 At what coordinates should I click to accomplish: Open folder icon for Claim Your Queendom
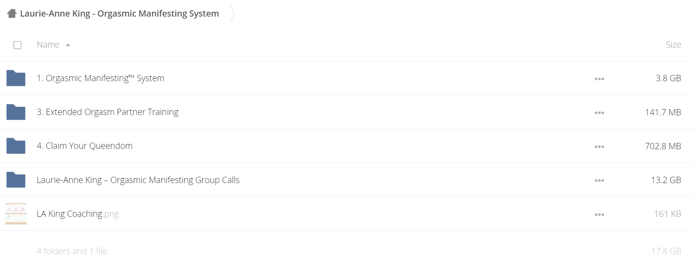[16, 146]
